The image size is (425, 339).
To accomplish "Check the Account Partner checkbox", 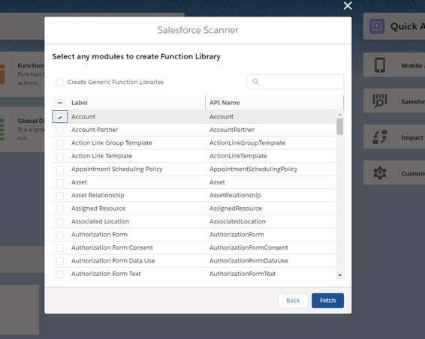I will point(60,130).
